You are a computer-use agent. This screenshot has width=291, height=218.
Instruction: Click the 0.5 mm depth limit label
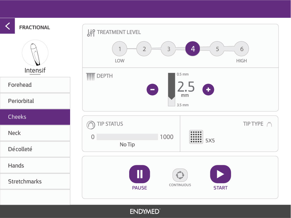click(x=183, y=74)
